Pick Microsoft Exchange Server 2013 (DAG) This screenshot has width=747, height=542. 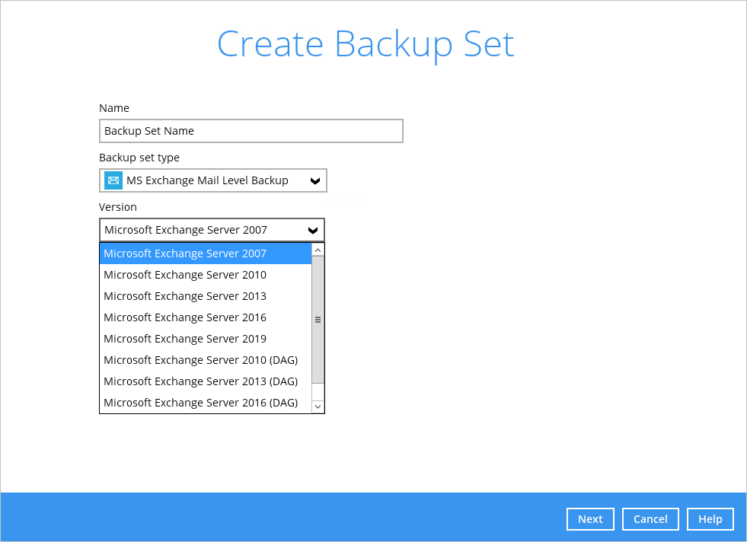[x=206, y=381]
